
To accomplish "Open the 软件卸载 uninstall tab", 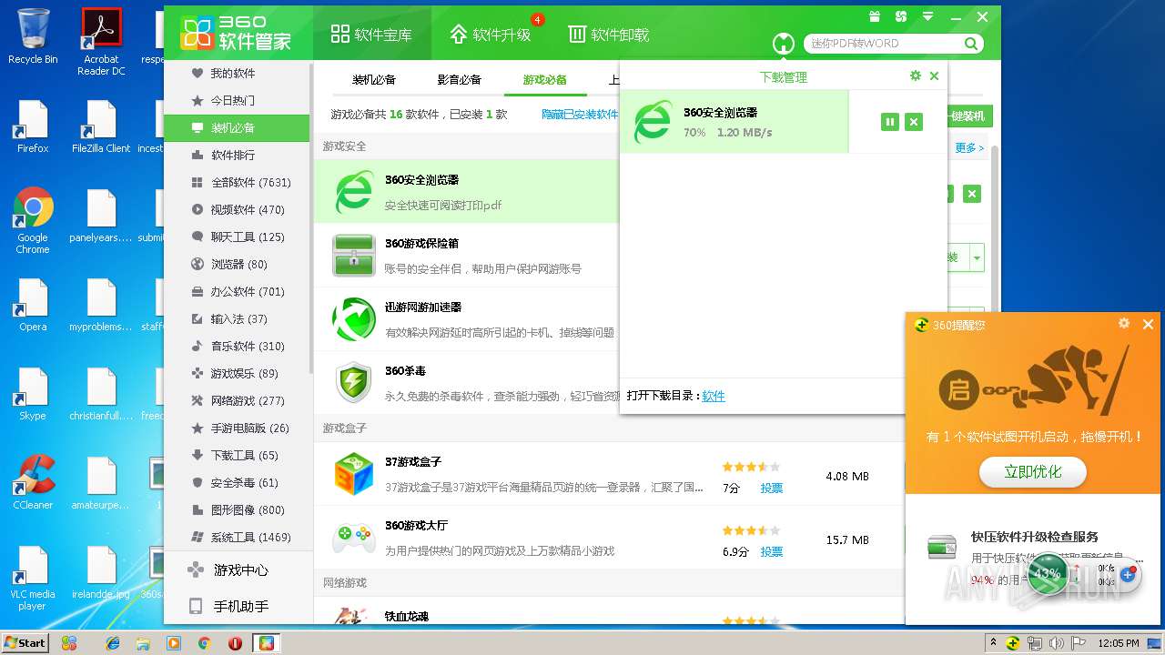I will [609, 35].
